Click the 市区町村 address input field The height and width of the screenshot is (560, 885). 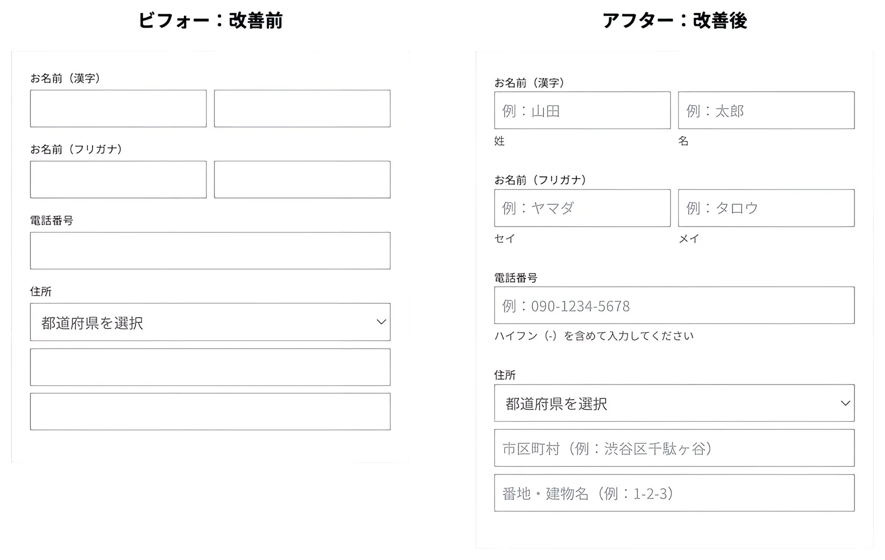pos(674,448)
